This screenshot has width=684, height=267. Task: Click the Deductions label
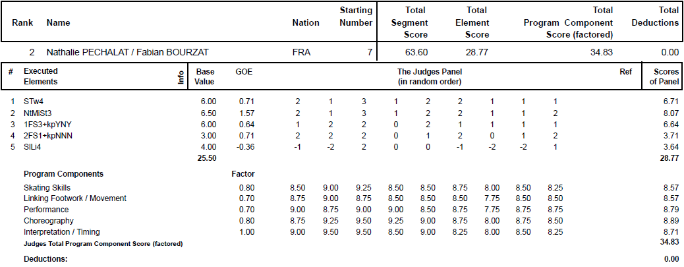[x=46, y=259]
